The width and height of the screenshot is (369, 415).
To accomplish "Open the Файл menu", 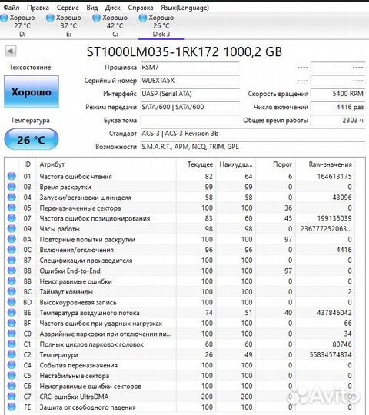I will pos(12,8).
